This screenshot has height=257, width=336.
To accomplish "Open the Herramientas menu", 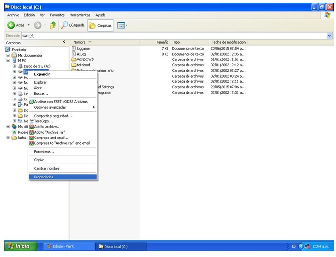I will tap(79, 15).
